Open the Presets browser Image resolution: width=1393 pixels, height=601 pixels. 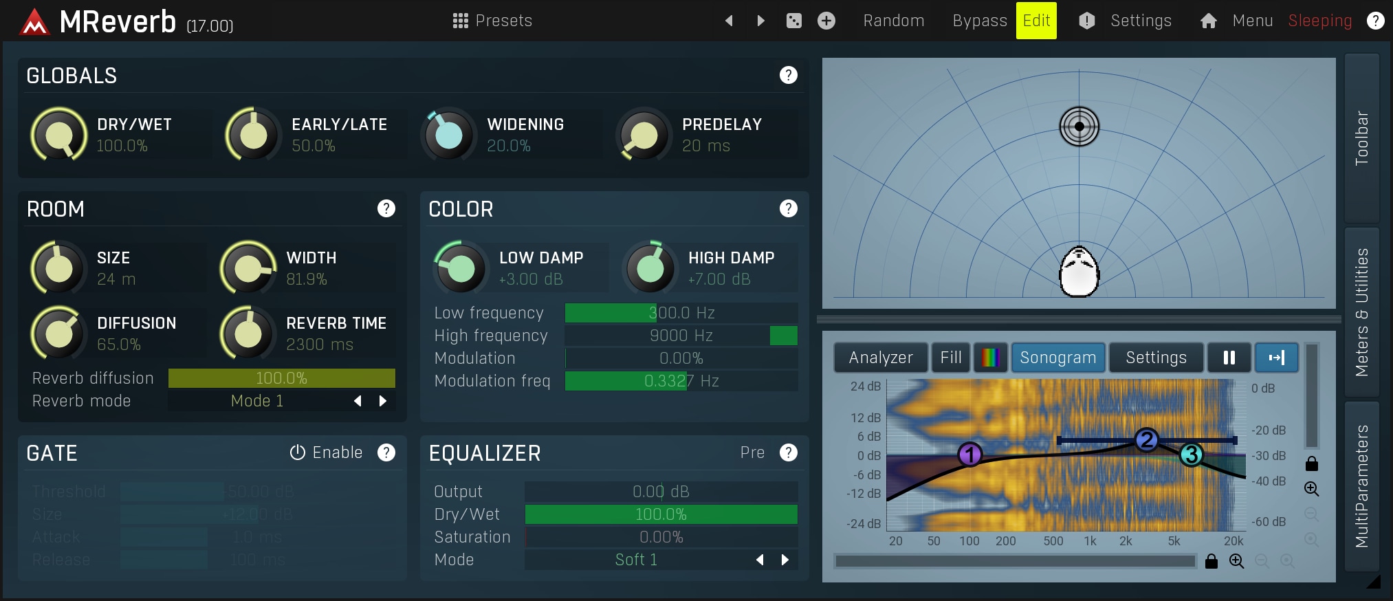[492, 21]
